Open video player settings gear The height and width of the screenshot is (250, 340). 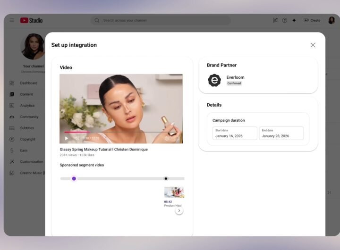[x=167, y=138]
